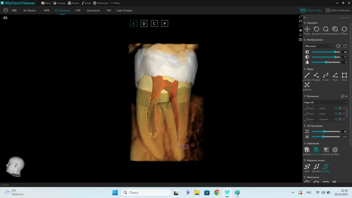
Task: Click the Artifacts Reduction button
Action: 338,10
